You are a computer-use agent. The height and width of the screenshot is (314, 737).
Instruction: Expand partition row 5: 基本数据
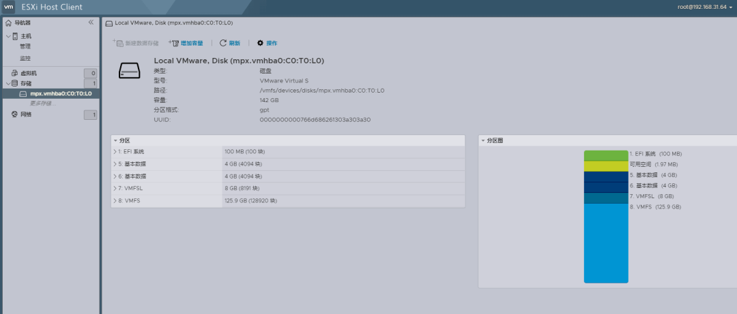coord(115,164)
